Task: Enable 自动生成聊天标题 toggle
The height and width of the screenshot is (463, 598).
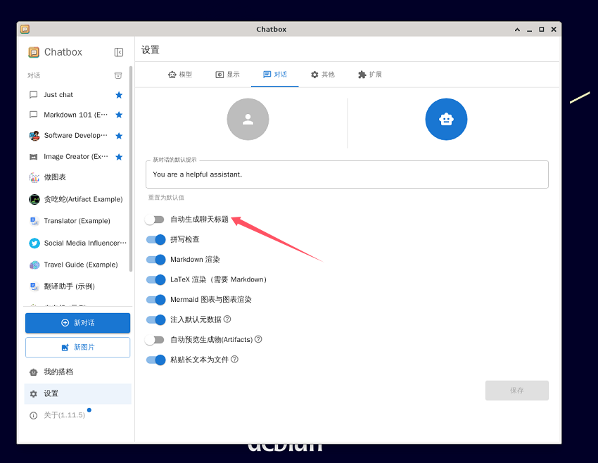Action: coord(155,220)
